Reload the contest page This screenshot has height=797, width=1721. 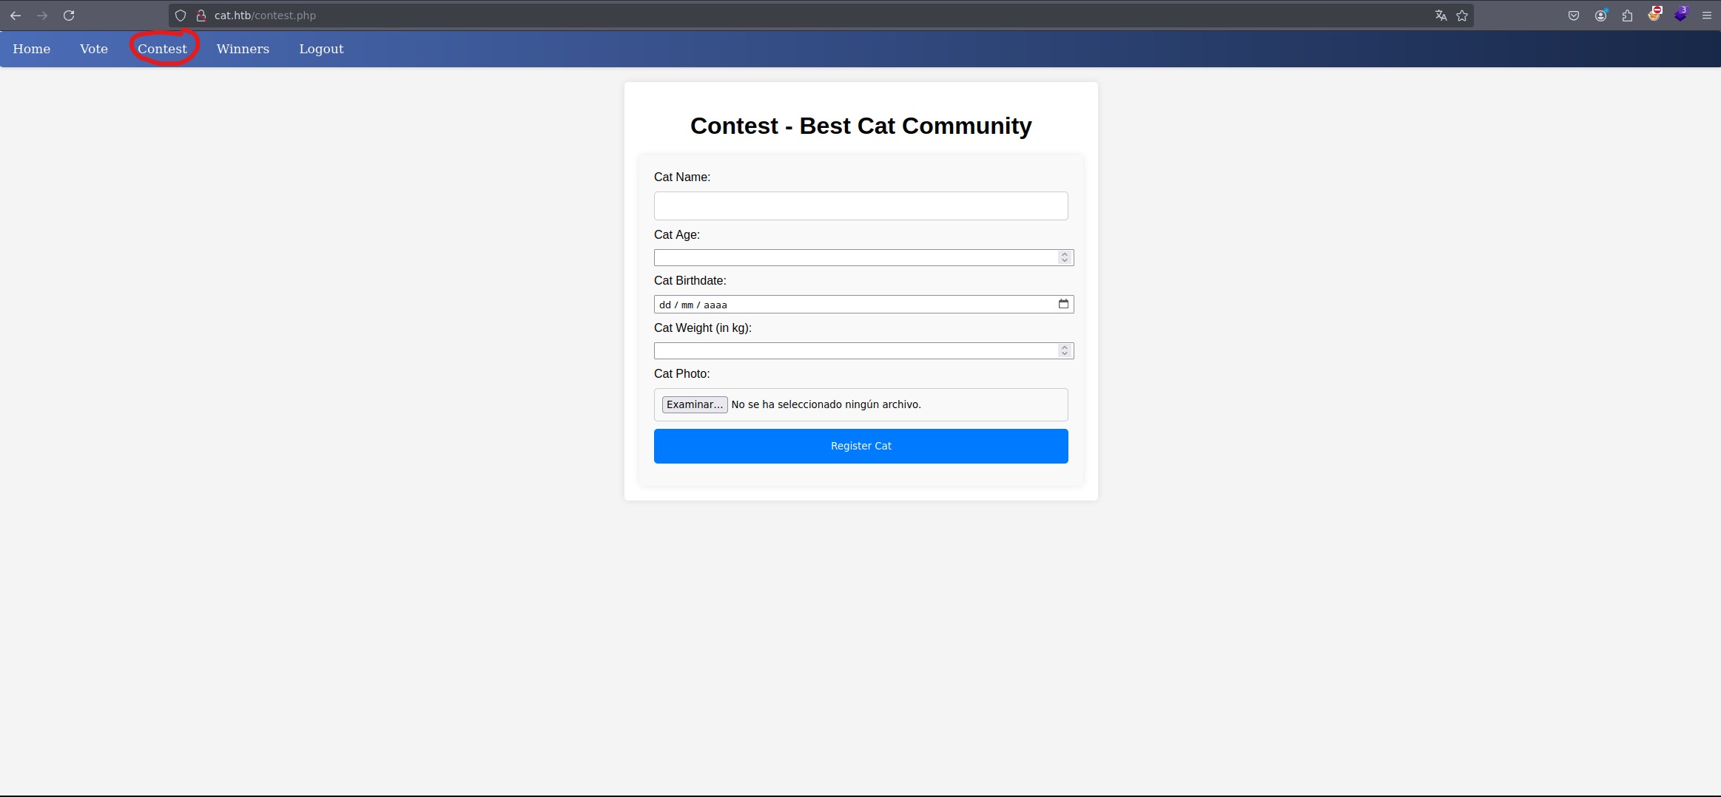pos(69,16)
